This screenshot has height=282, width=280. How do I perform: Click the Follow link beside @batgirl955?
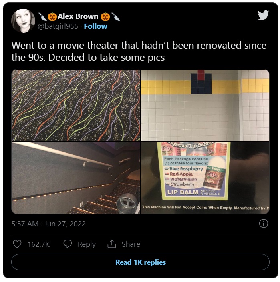click(95, 26)
